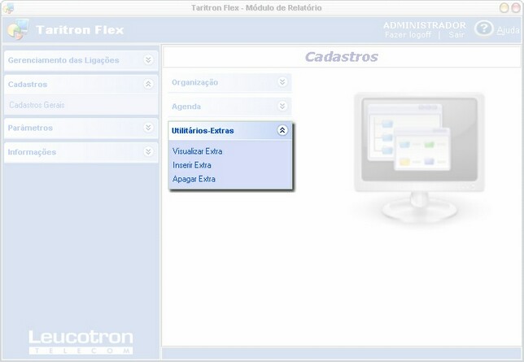Expand the Organização section chevron
This screenshot has width=524, height=362.
click(282, 82)
